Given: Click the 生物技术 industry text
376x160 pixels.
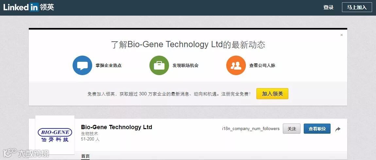Looking at the screenshot, I should tap(90, 134).
